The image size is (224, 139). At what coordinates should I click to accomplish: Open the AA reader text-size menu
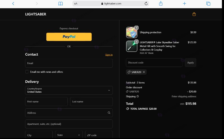pyautogui.click(x=76, y=4)
